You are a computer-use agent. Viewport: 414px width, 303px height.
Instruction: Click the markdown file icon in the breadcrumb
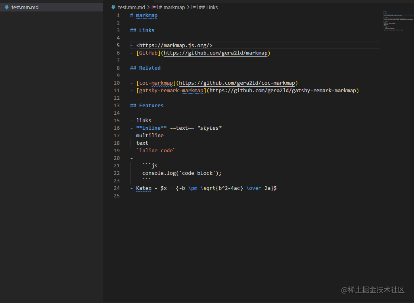click(x=113, y=7)
